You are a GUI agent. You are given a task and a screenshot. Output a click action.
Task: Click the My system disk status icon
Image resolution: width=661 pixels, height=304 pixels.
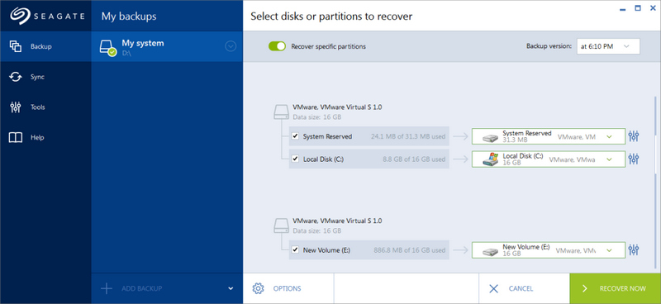[108, 47]
